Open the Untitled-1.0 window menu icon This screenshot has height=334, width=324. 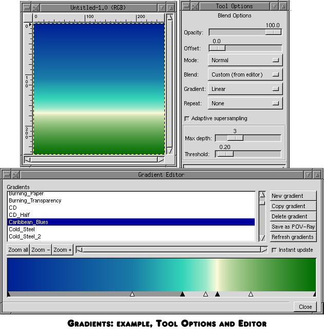(x=26, y=8)
